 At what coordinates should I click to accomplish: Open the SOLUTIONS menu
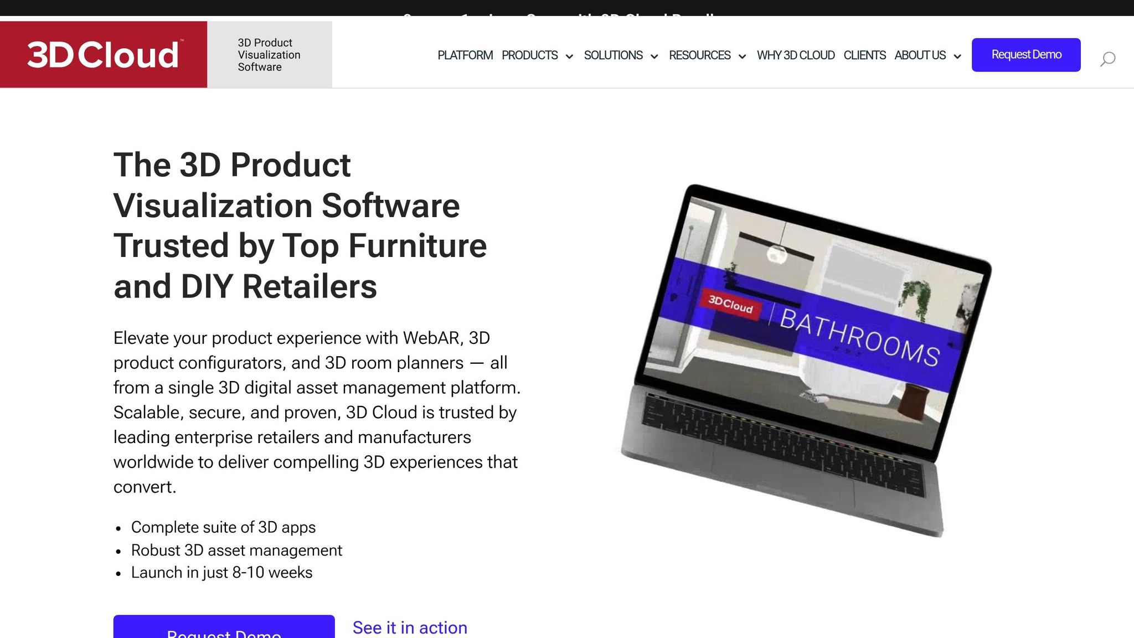pyautogui.click(x=613, y=55)
